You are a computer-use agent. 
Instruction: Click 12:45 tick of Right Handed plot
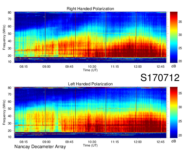coord(161,67)
